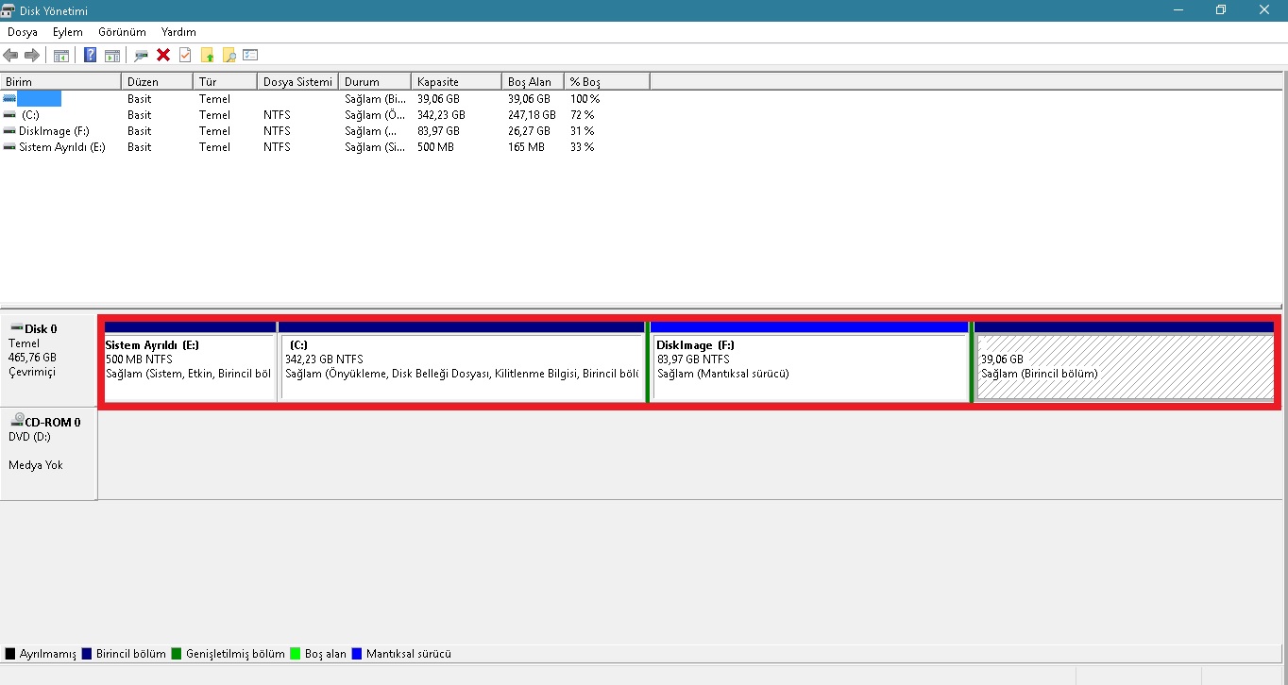Open the Eylem menu

[x=68, y=32]
